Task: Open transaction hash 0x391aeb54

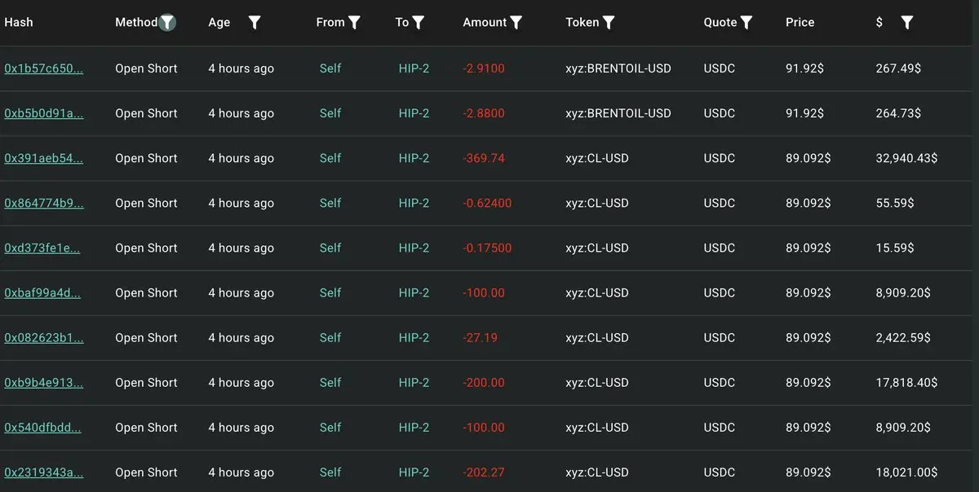Action: pyautogui.click(x=44, y=158)
